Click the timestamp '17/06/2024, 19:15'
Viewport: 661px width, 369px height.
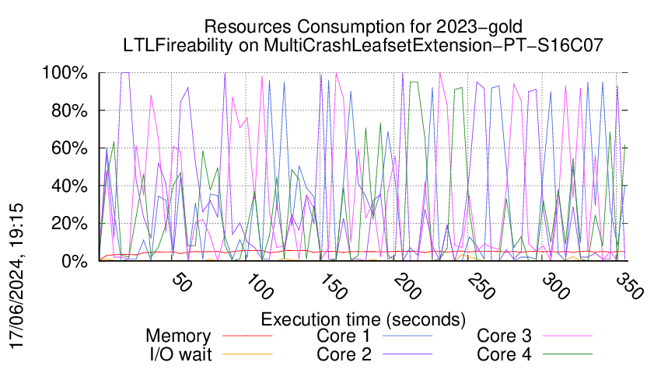pos(16,276)
